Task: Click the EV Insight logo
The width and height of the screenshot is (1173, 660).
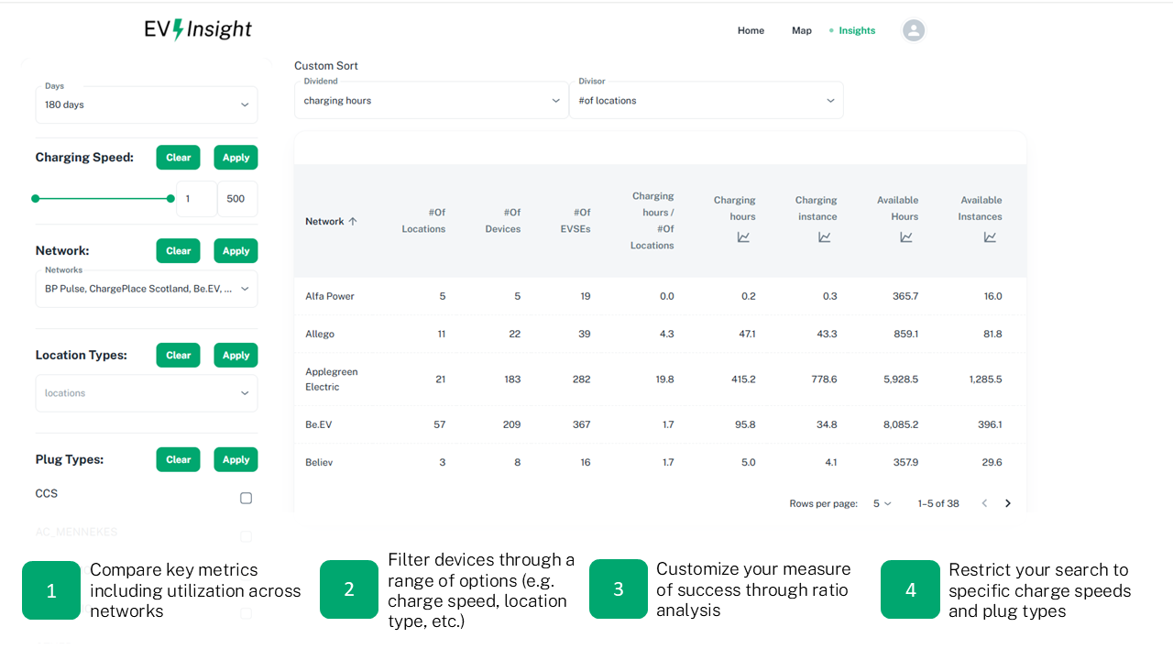Action: (198, 29)
